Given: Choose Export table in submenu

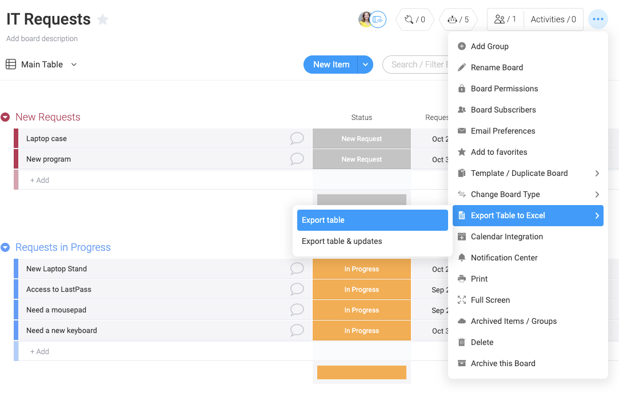Looking at the screenshot, I should 372,220.
